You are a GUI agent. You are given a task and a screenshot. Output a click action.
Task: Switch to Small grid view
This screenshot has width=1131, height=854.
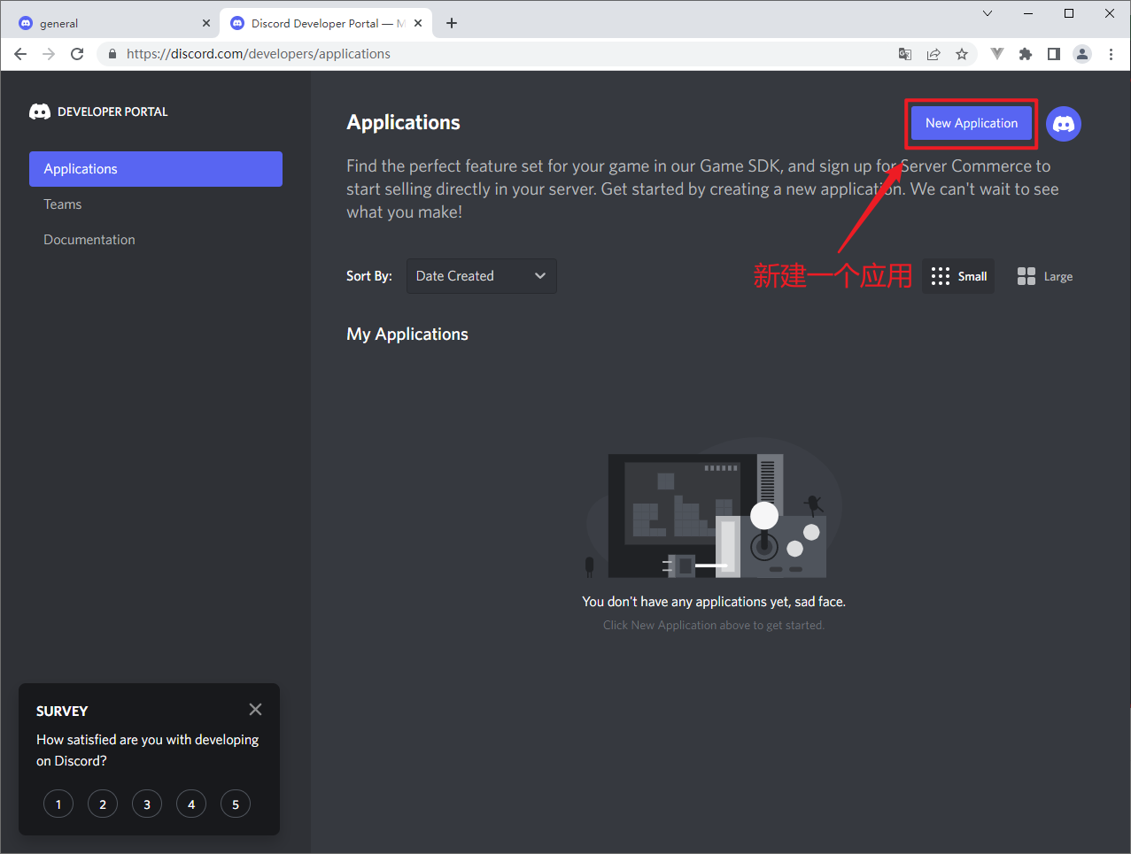[958, 276]
